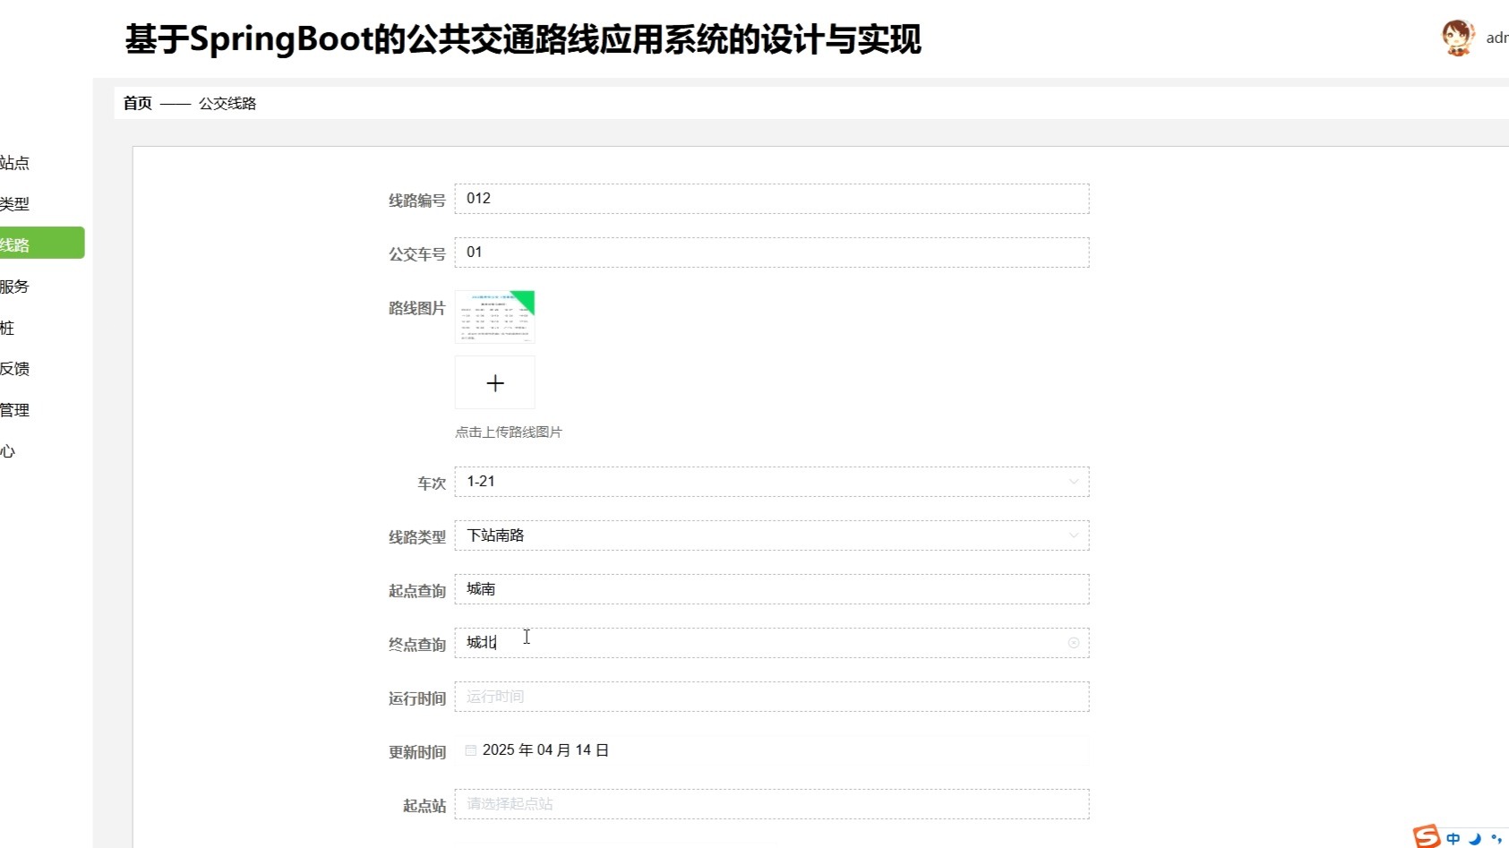1509x848 pixels.
Task: Click the Sogou moon icon in IME bar
Action: (1475, 839)
